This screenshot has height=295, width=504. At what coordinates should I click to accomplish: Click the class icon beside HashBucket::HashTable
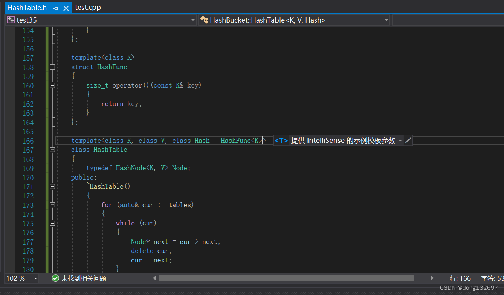pyautogui.click(x=204, y=20)
